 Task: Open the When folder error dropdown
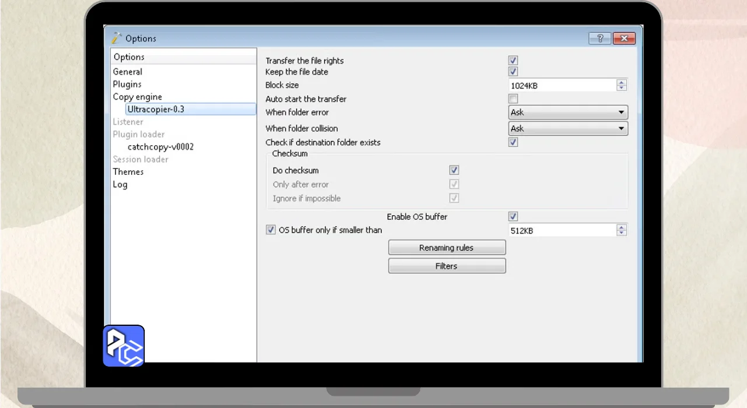pos(568,112)
